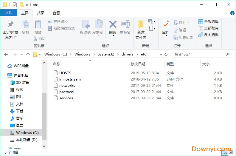Click System32 in the address breadcrumb
The height and width of the screenshot is (156, 236).
[x=106, y=54]
